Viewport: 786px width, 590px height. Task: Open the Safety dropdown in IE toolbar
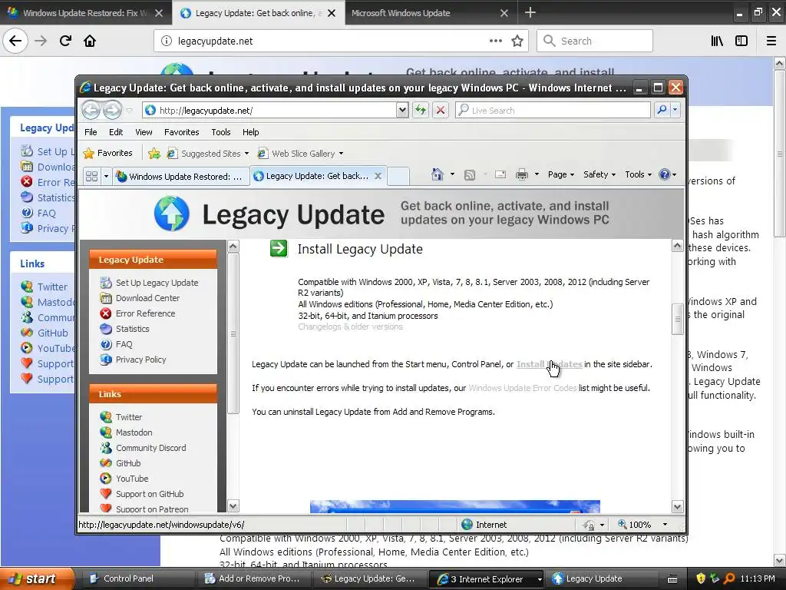599,174
